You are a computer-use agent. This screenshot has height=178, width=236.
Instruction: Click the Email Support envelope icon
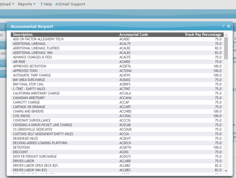(57, 5)
